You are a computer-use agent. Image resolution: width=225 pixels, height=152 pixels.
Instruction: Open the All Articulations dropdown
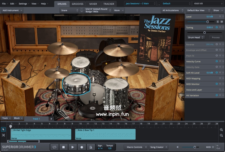pyautogui.click(x=172, y=10)
